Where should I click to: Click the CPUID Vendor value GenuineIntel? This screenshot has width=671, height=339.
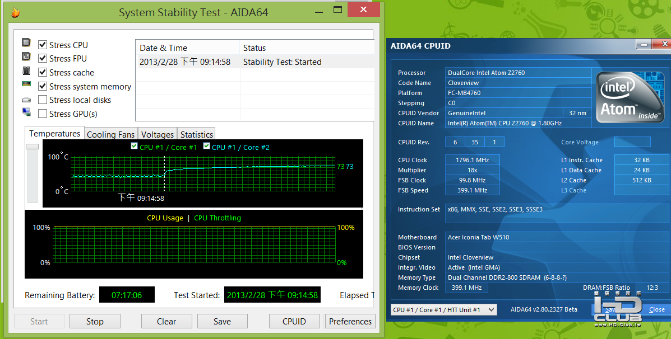[x=504, y=113]
